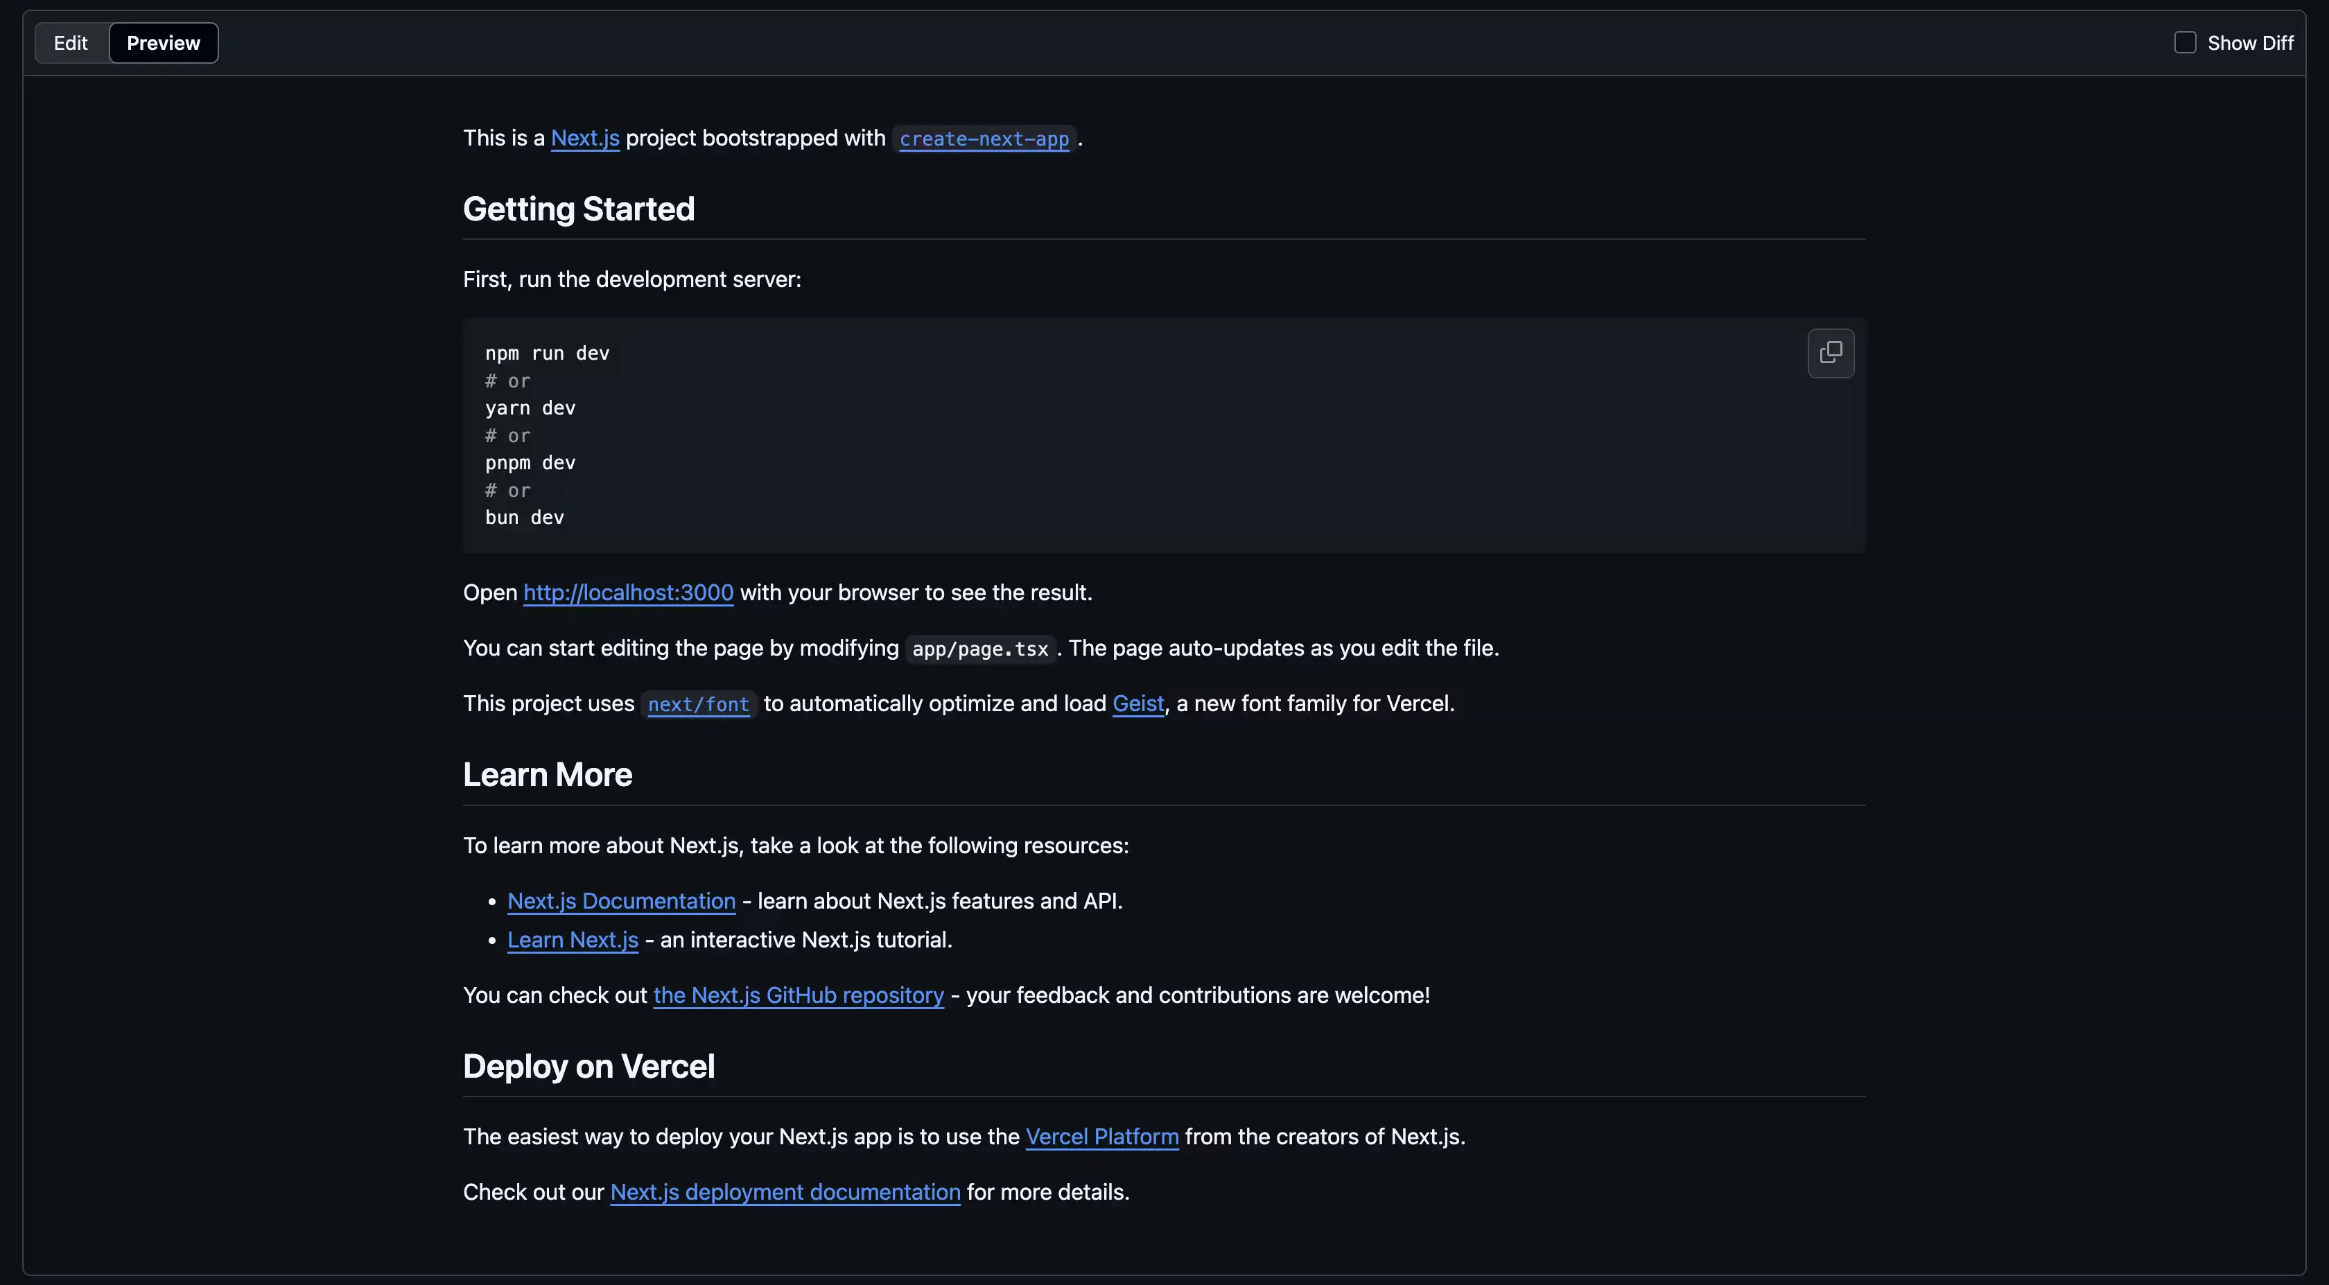
Task: Click the app/page.tsx inline code
Action: point(980,649)
